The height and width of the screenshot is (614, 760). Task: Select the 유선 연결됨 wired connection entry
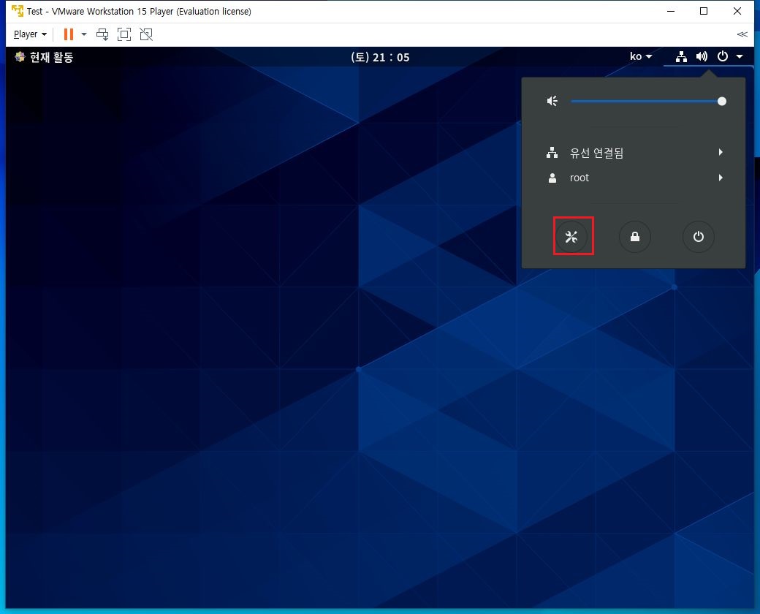click(x=634, y=153)
